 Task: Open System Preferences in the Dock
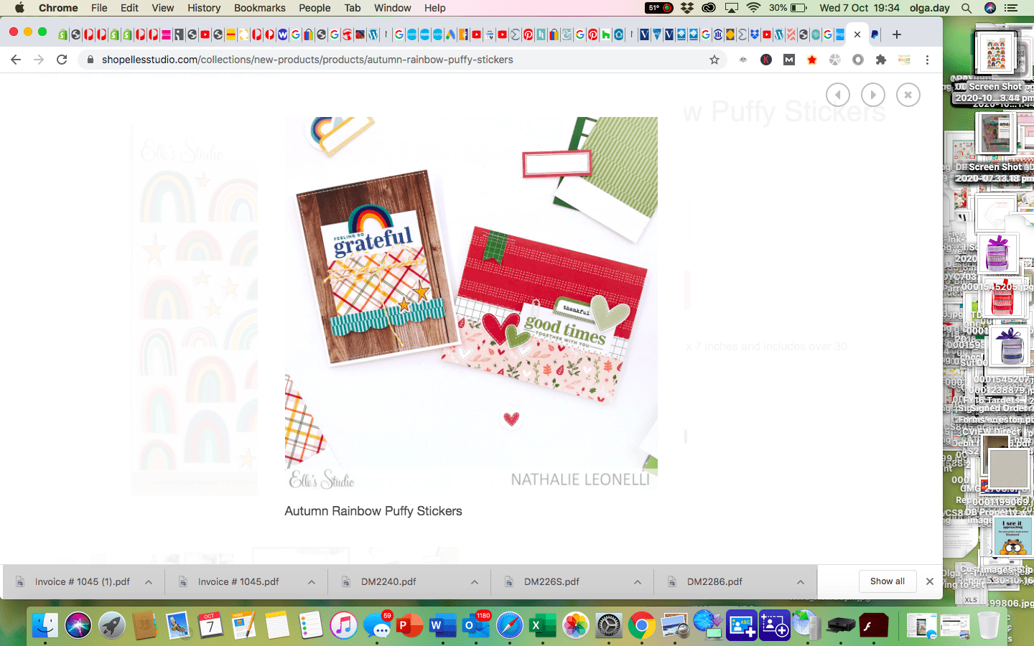pyautogui.click(x=609, y=626)
